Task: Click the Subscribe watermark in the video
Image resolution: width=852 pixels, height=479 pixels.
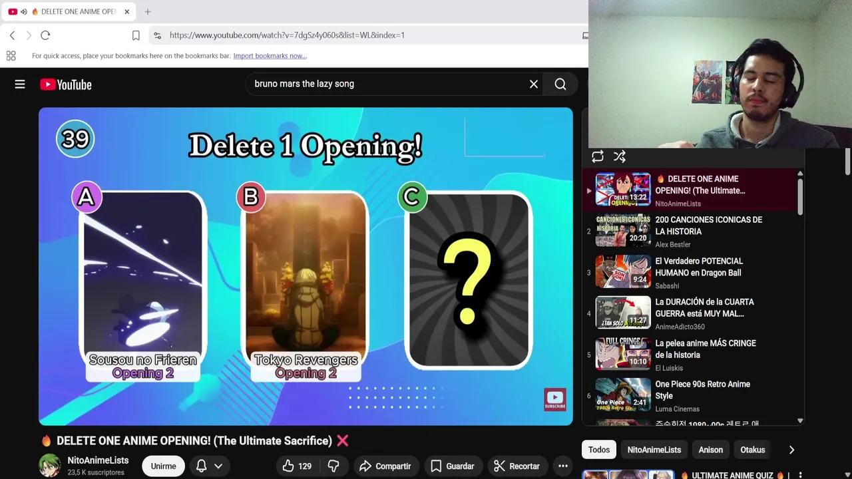Action: click(x=555, y=400)
